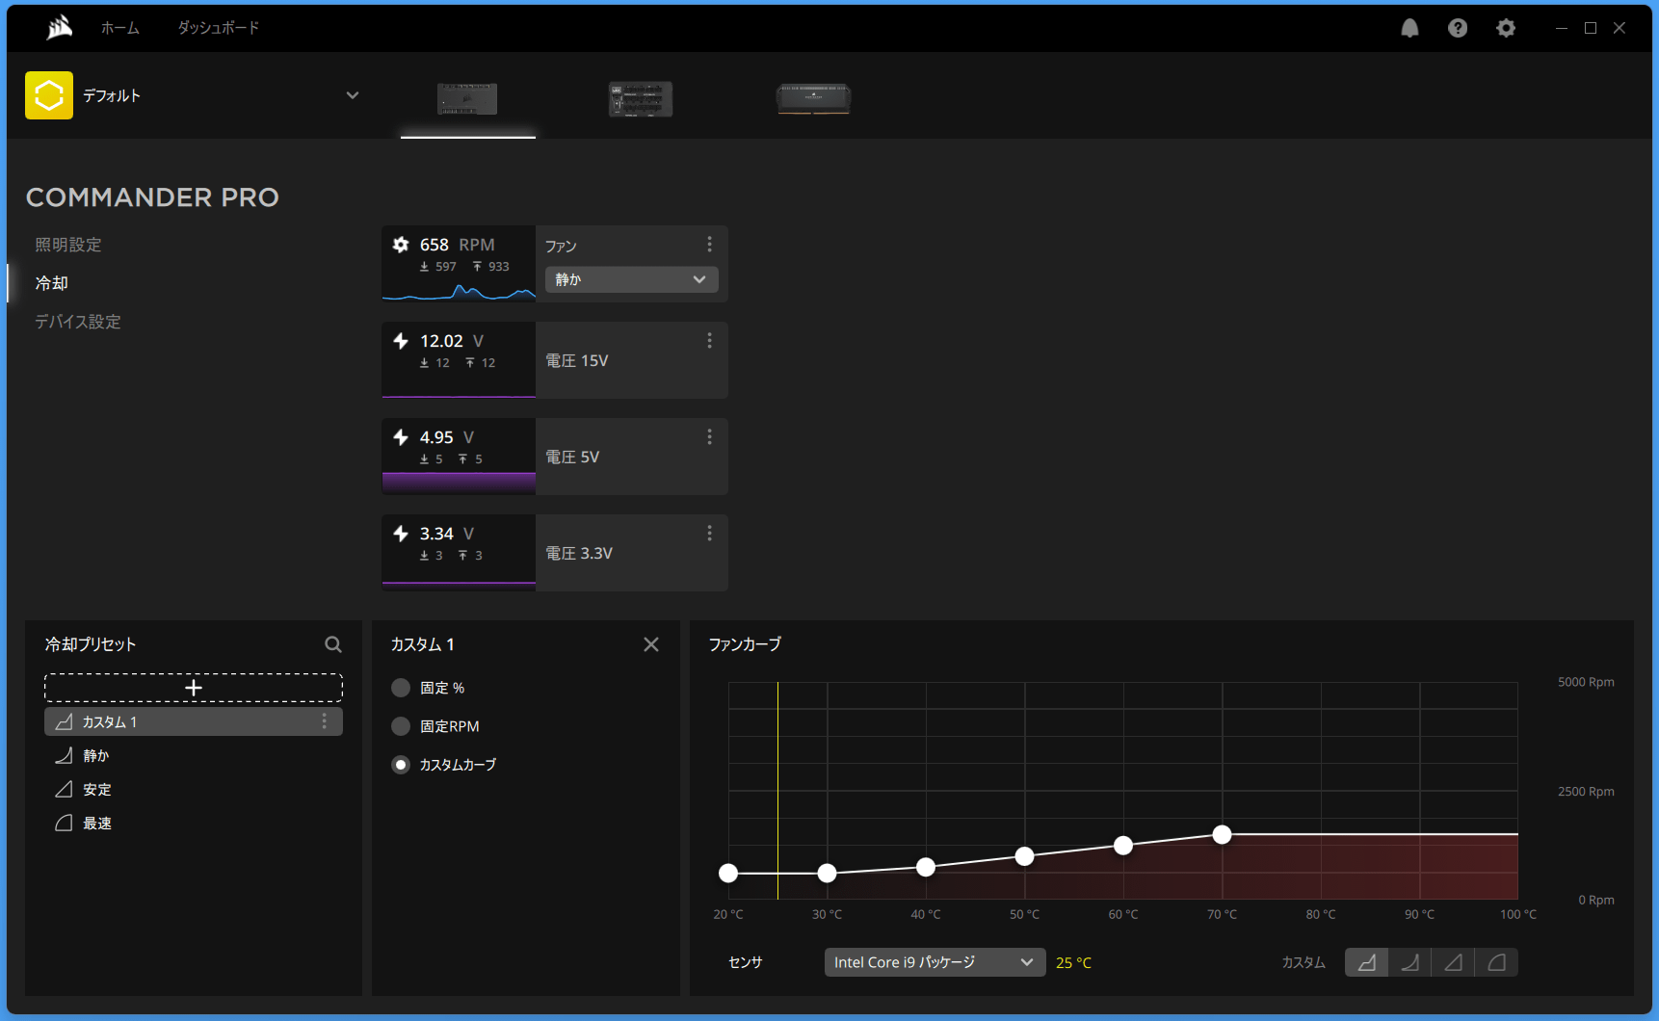This screenshot has height=1021, width=1659.
Task: Click the fan curve point at 50 °C
Action: click(x=1025, y=856)
